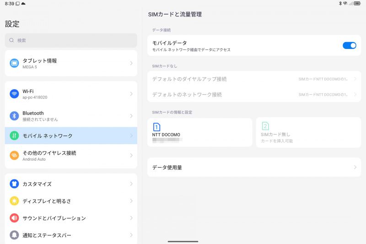
Task: Expand タブレット情報 via its chevron
Action: pyautogui.click(x=131, y=63)
